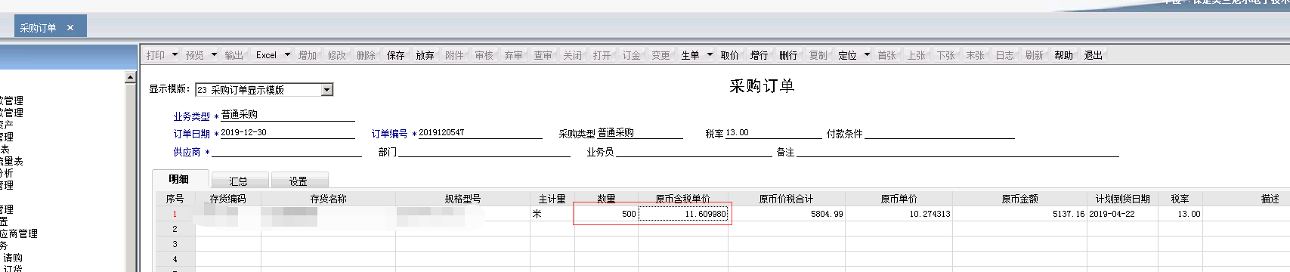Click the 打印 toolbar button
Viewport: 1290px width, 272px height.
pyautogui.click(x=156, y=55)
